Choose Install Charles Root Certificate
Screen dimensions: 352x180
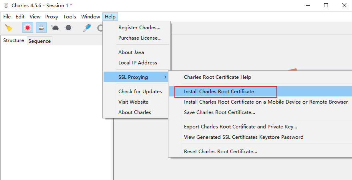[219, 92]
